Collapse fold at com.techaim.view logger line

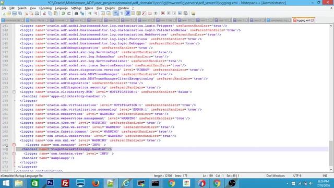pyautogui.click(x=14, y=154)
